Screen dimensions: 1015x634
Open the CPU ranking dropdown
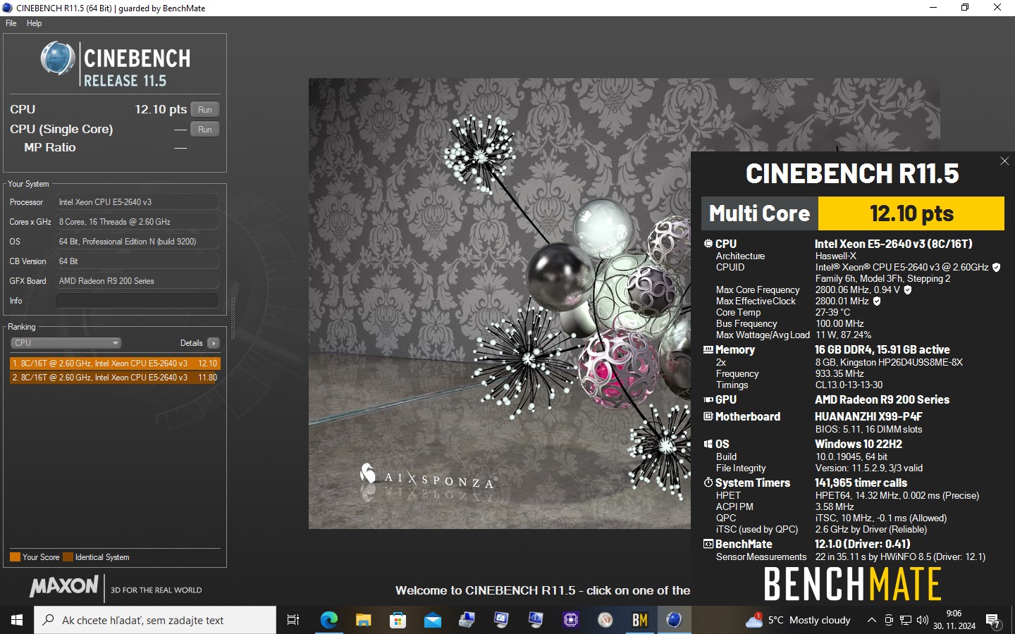point(66,343)
